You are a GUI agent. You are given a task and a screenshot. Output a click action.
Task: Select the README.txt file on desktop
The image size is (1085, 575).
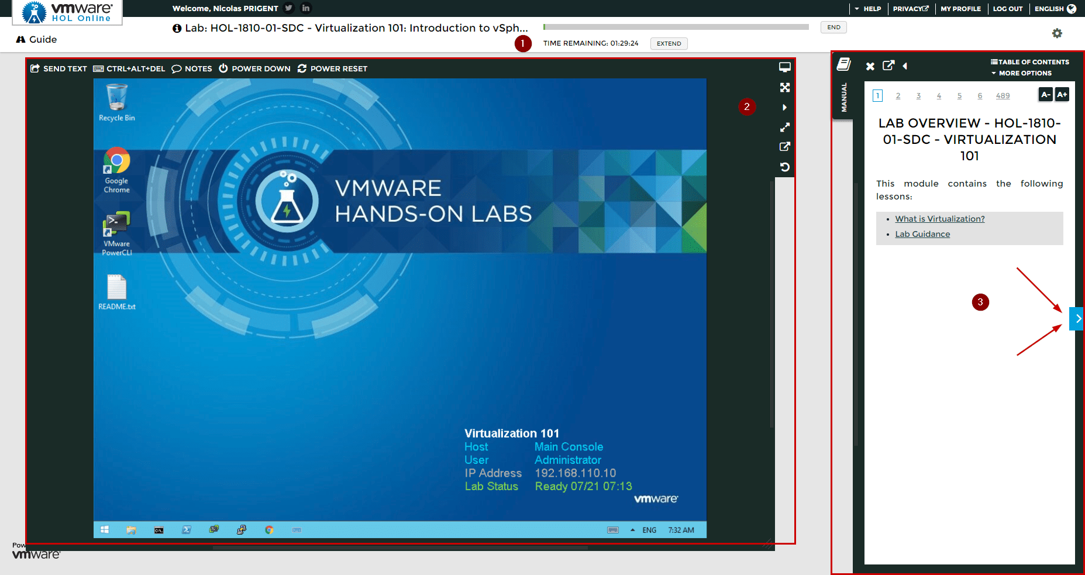[117, 292]
